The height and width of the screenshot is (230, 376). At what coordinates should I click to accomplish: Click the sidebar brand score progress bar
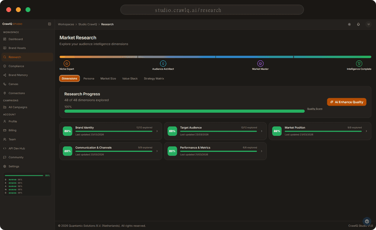point(24,176)
